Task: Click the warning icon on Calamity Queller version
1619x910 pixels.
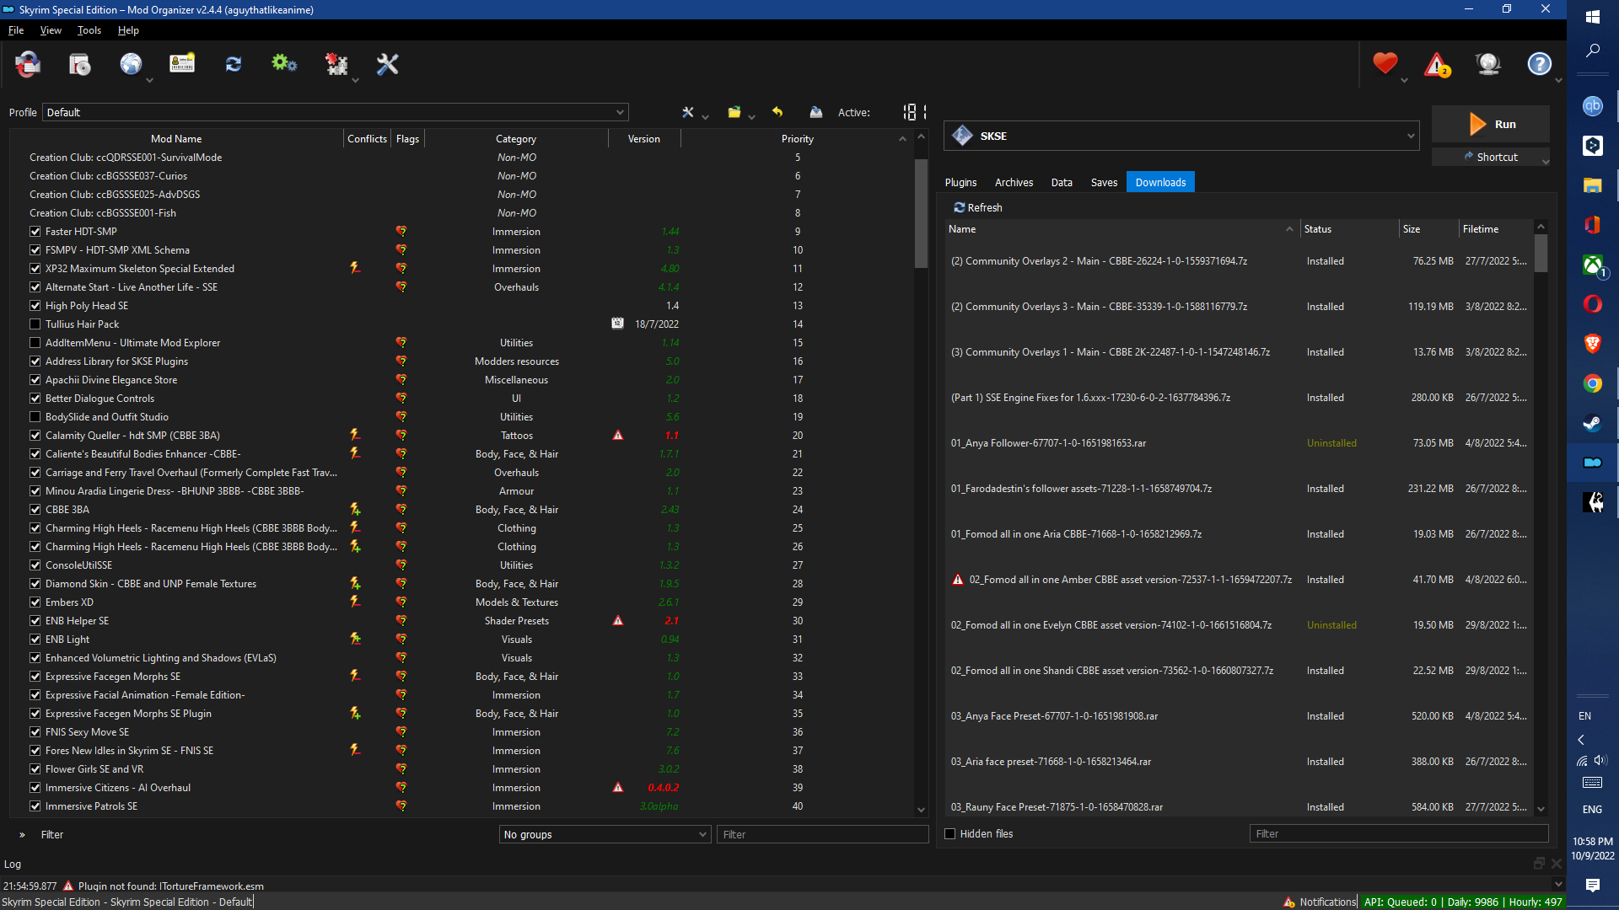Action: click(618, 436)
